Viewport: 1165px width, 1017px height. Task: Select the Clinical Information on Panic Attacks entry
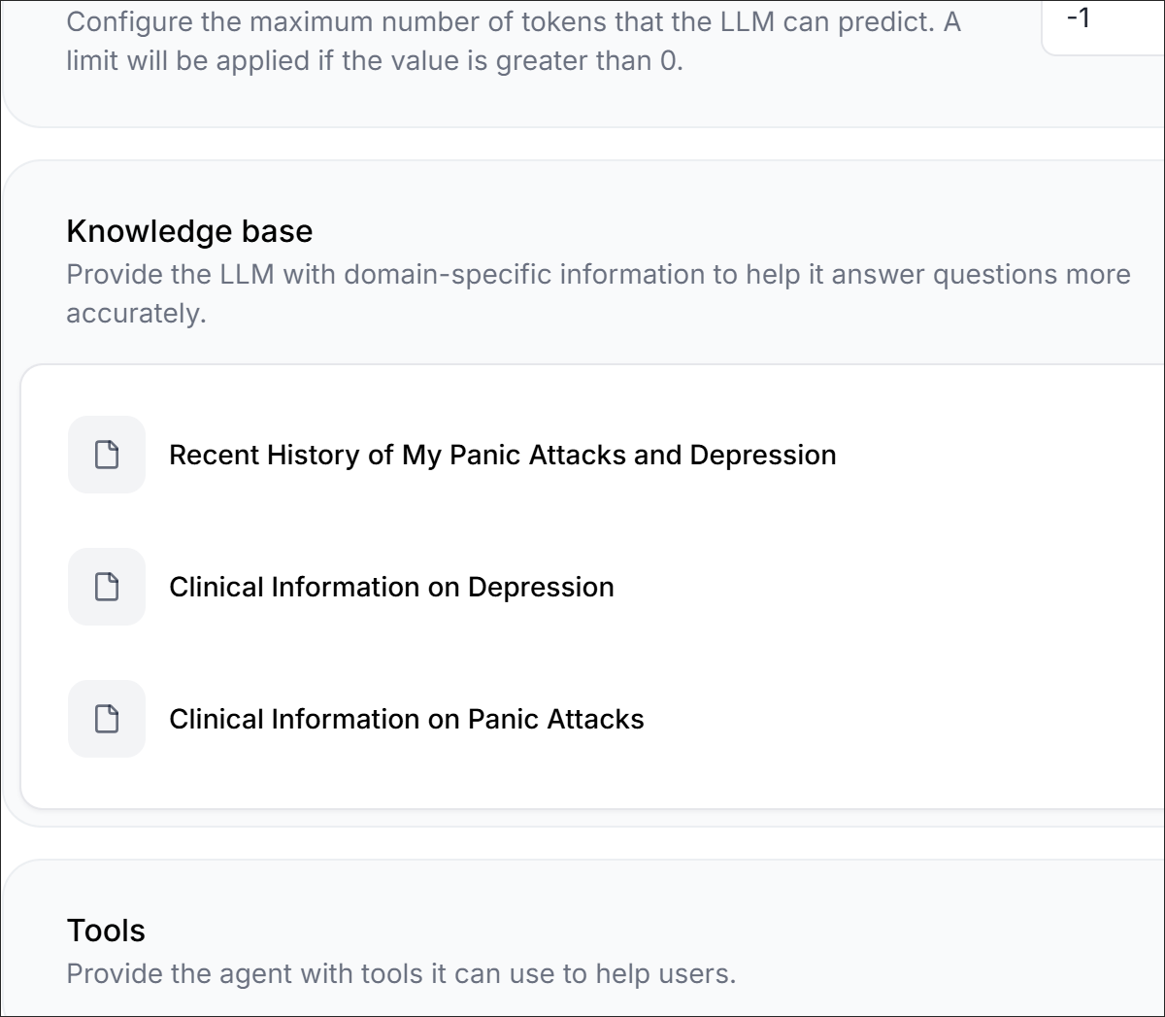[406, 719]
